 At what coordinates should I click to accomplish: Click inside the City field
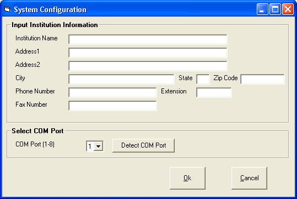pos(121,79)
